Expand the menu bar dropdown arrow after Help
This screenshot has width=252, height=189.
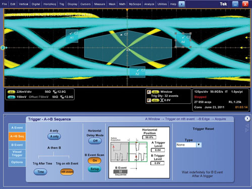tap(181, 4)
